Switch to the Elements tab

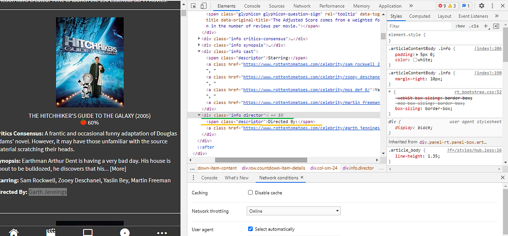point(226,6)
